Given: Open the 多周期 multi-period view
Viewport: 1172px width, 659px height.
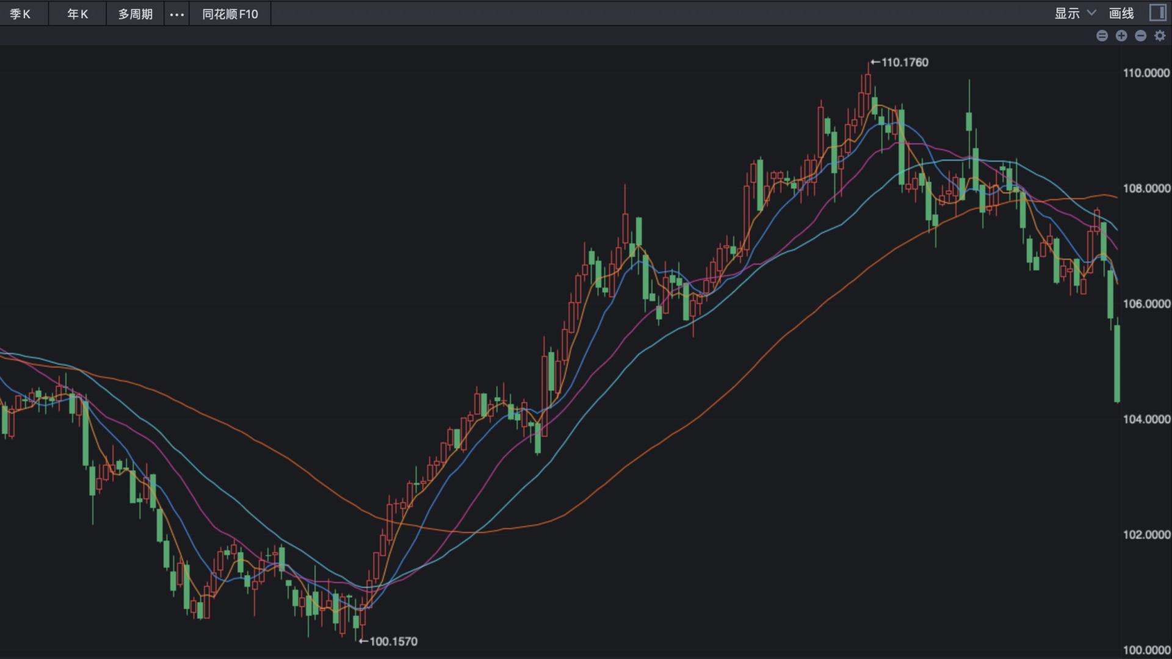Looking at the screenshot, I should click(x=135, y=13).
